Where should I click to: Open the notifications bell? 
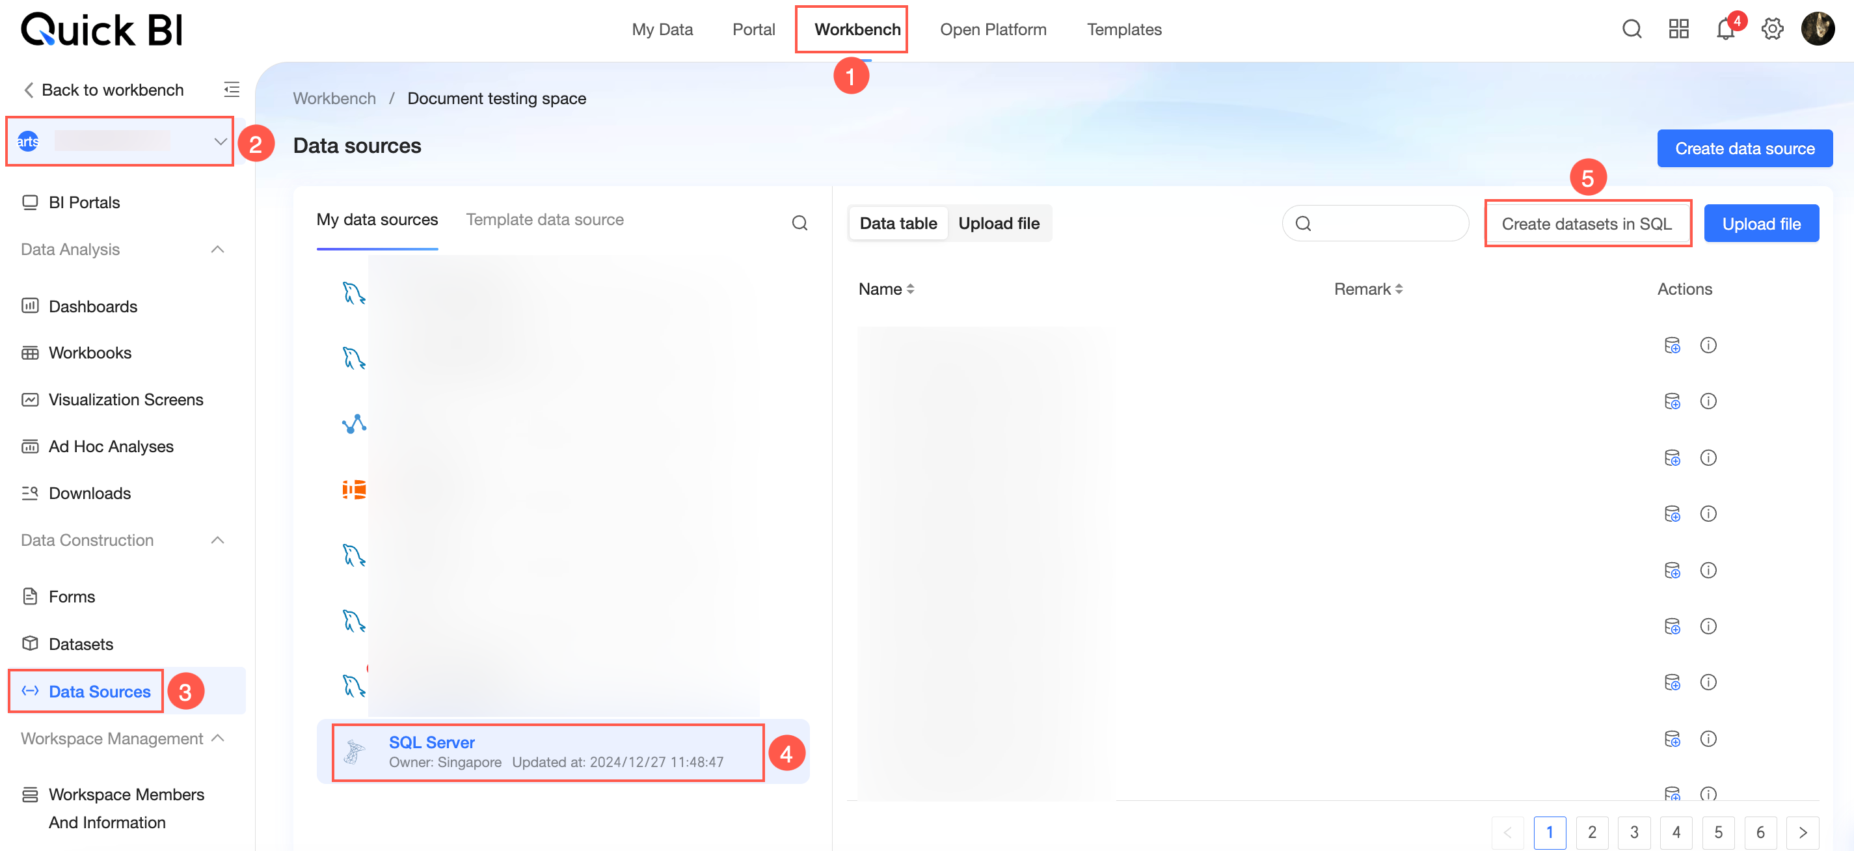click(x=1725, y=29)
